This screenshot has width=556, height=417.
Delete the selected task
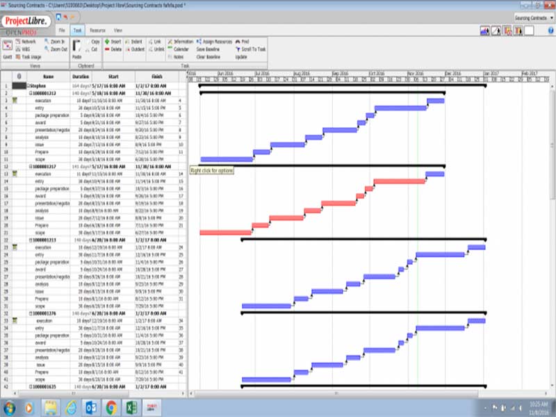113,49
